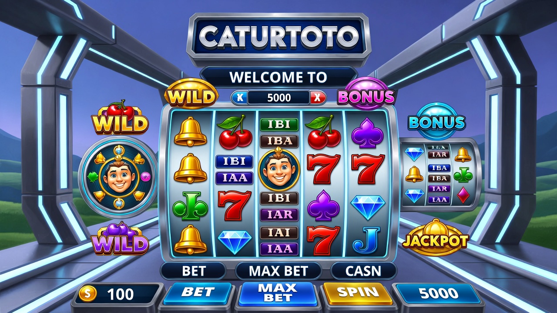
Task: Open the dark MAX BET tab below reels
Action: [278, 271]
